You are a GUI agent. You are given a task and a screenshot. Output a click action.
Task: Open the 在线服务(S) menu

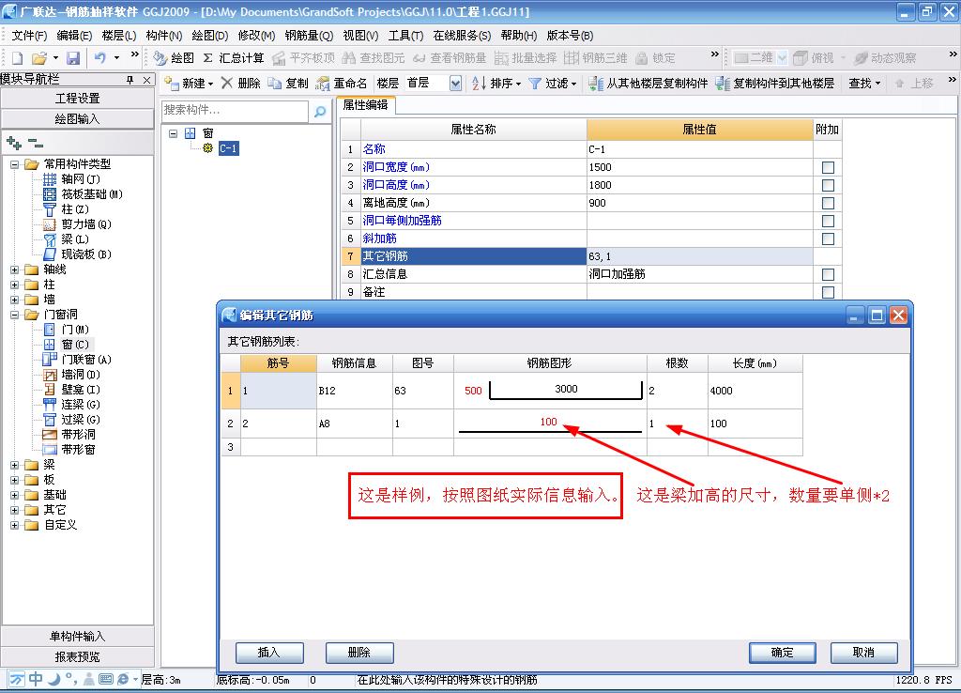[x=462, y=36]
